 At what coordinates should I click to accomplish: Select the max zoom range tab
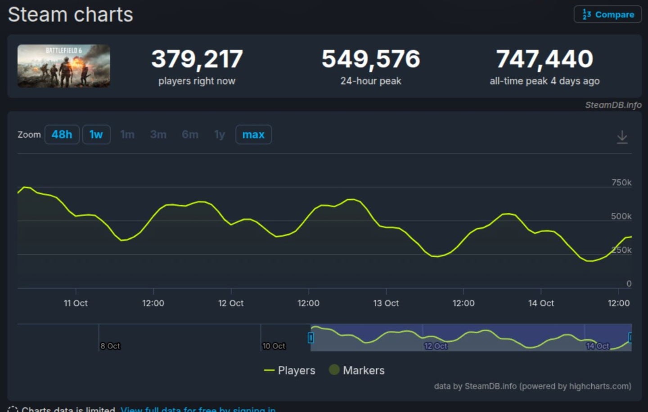point(253,134)
